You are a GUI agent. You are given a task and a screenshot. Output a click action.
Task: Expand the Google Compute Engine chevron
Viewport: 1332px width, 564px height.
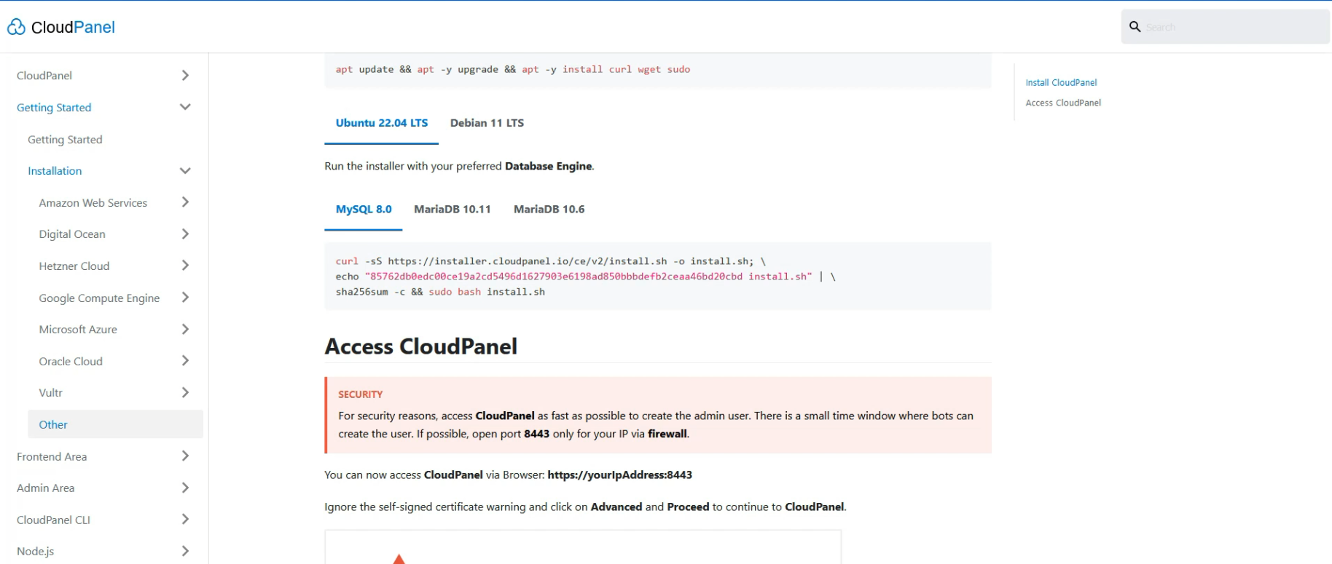tap(185, 298)
